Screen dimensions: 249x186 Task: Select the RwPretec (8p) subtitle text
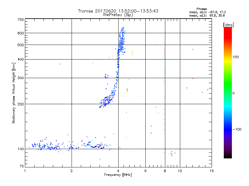[118, 15]
